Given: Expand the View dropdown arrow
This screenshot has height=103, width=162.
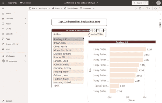Looking at the screenshot, I should click(x=150, y=8).
